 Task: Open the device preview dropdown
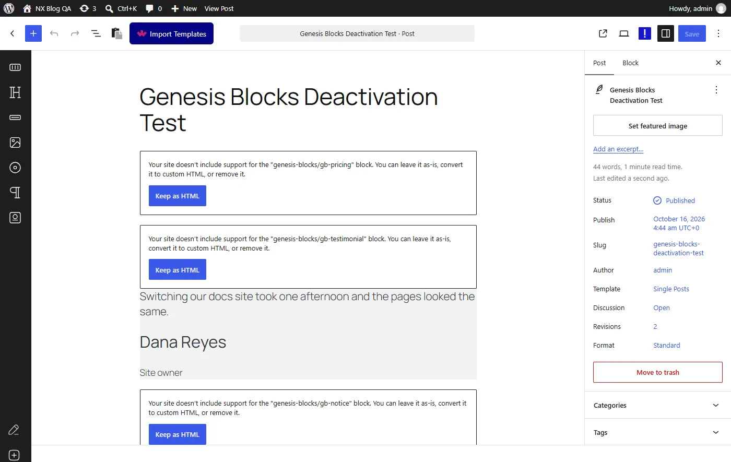tap(624, 33)
